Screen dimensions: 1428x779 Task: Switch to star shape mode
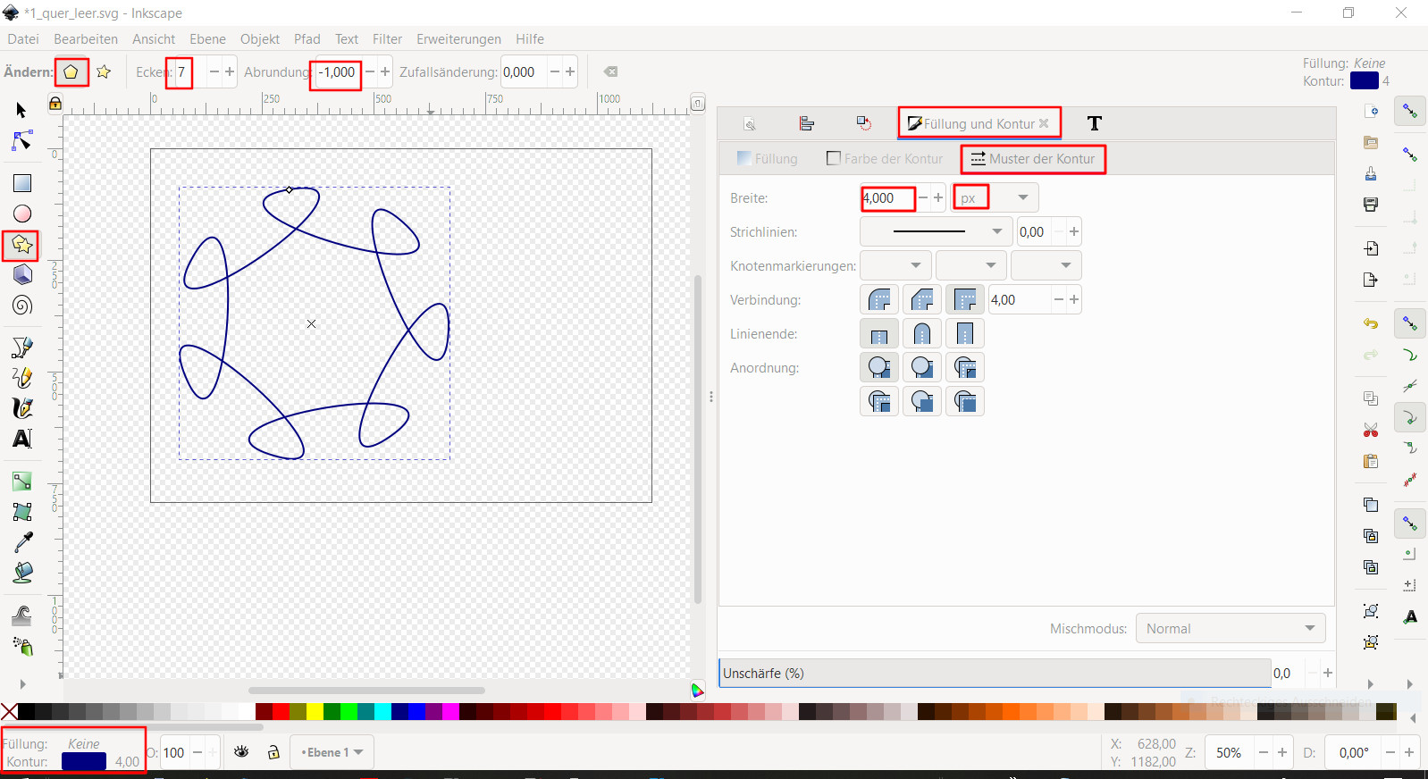tap(104, 71)
